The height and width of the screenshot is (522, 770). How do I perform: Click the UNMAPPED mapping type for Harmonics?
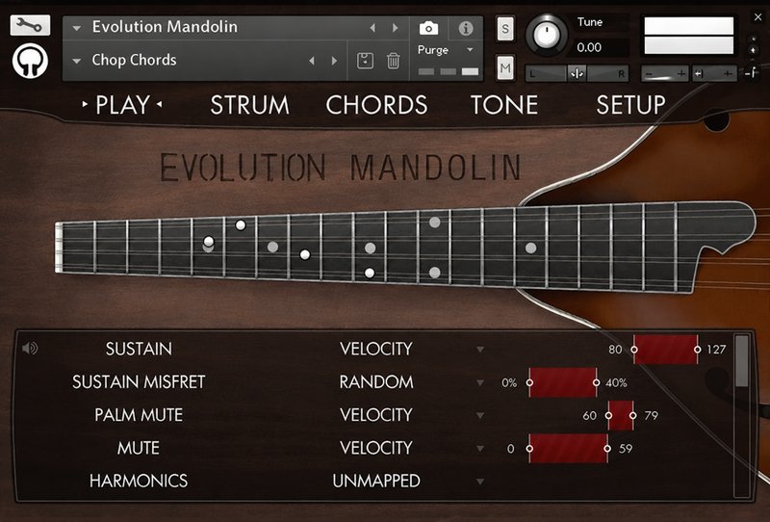pyautogui.click(x=376, y=481)
